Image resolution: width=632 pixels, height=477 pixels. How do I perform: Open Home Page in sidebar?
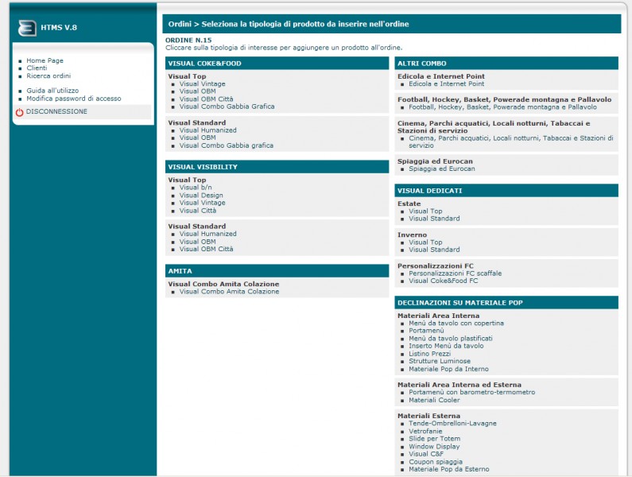click(45, 60)
